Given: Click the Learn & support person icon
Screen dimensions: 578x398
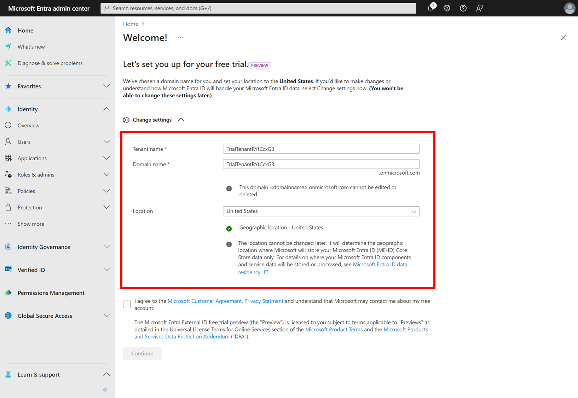Looking at the screenshot, I should tap(8, 374).
